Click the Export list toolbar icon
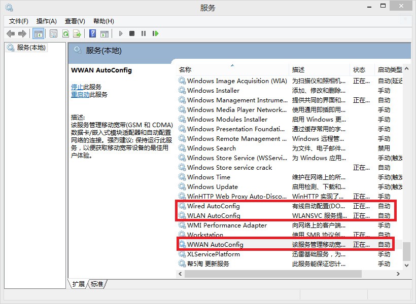Screen dimensions: 416x304 click(77, 33)
